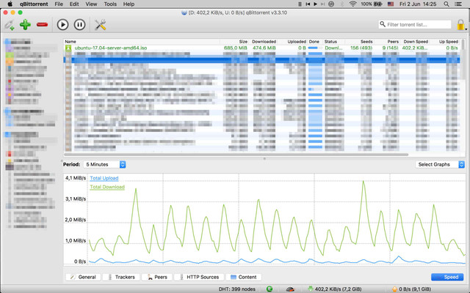Click the search magnifier in the filter box
The image size is (470, 293).
click(383, 24)
